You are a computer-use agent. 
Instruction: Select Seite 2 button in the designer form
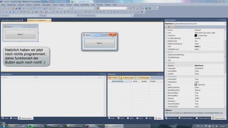click(x=20, y=34)
